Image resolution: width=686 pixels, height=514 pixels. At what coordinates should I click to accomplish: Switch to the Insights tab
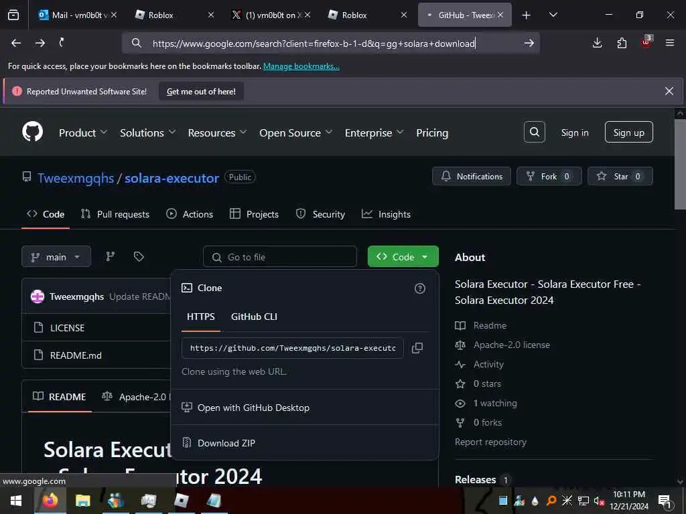(x=387, y=214)
